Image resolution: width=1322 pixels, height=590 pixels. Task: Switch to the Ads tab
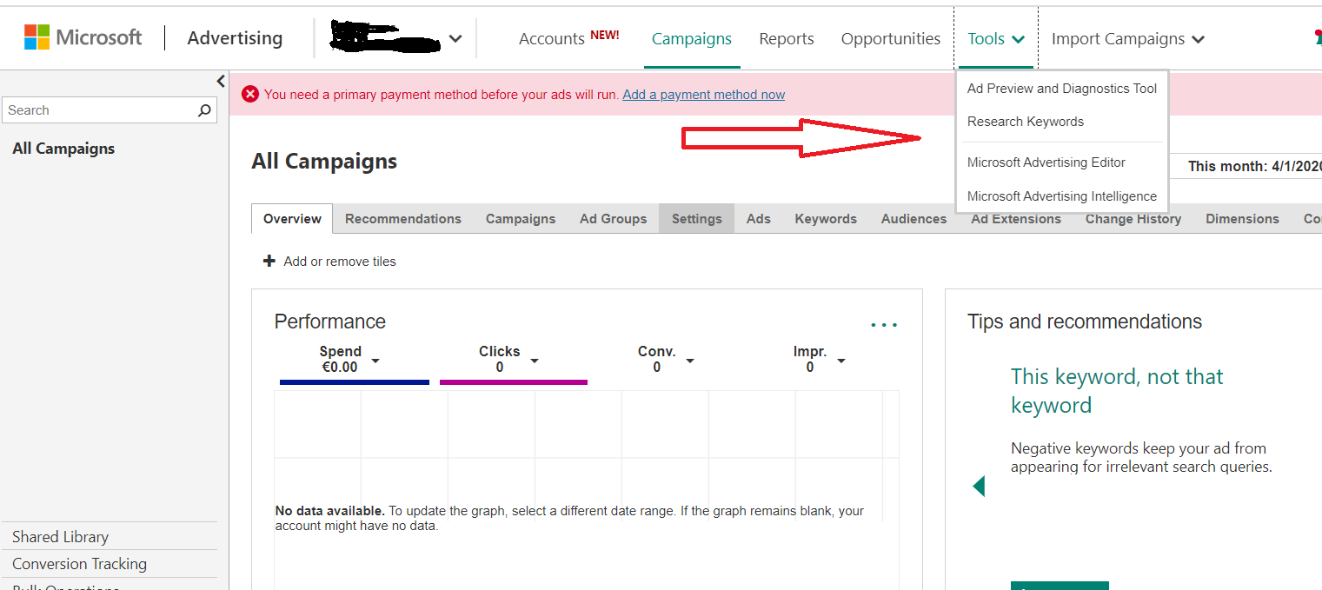pyautogui.click(x=759, y=219)
